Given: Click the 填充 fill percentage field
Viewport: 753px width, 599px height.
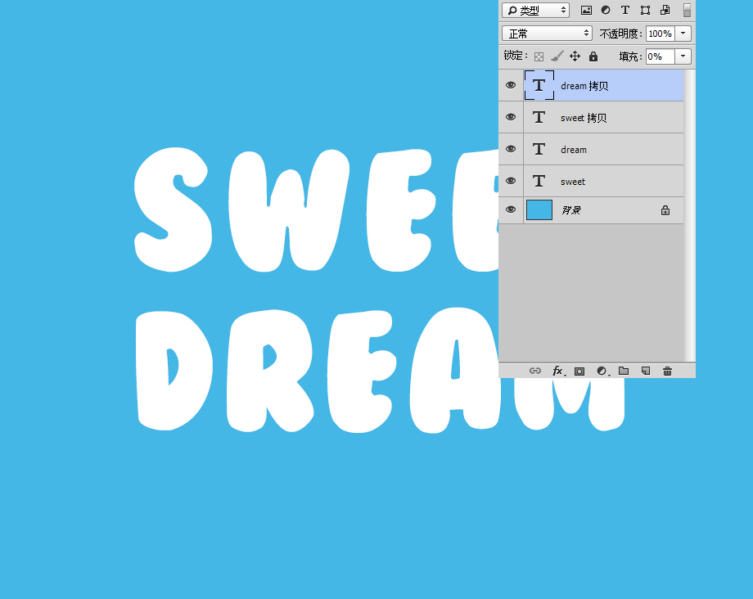Looking at the screenshot, I should (x=661, y=56).
